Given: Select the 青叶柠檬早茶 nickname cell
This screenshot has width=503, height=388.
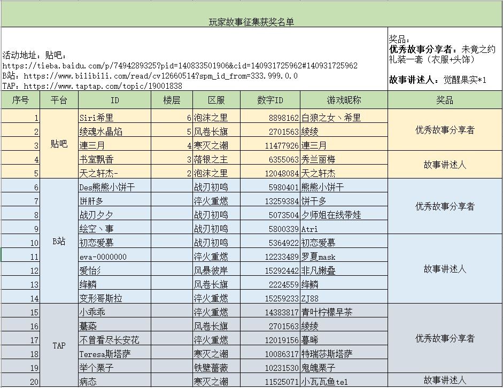Looking at the screenshot, I should (344, 311).
